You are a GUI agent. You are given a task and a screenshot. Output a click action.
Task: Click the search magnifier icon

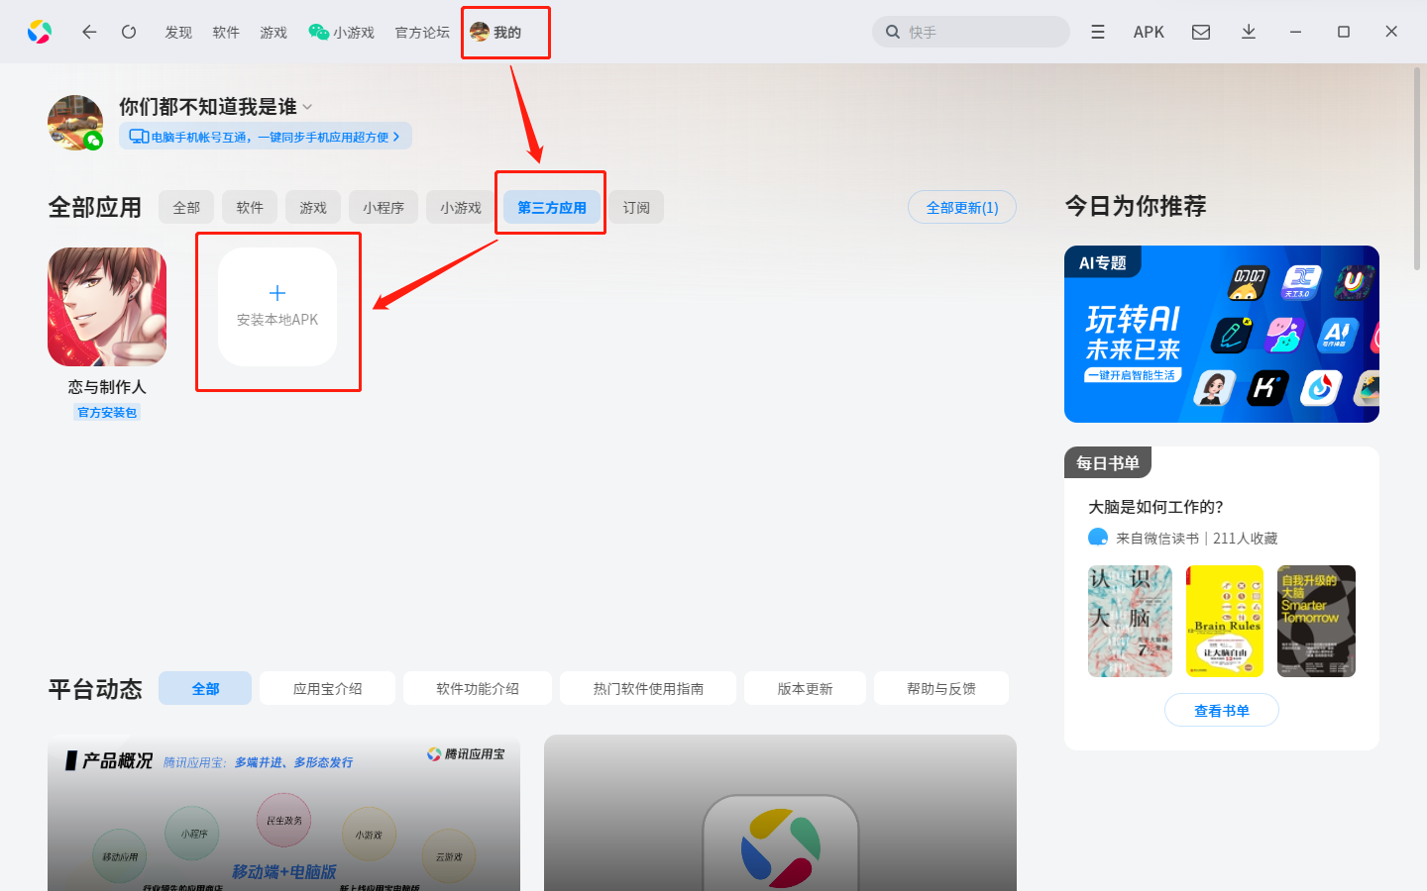[891, 31]
